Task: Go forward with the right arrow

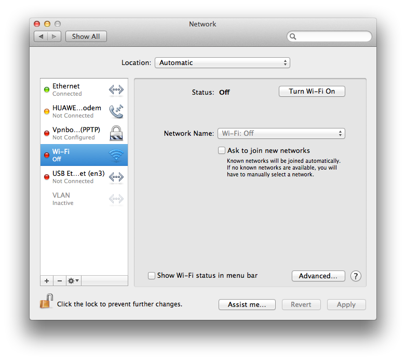Action: click(54, 36)
